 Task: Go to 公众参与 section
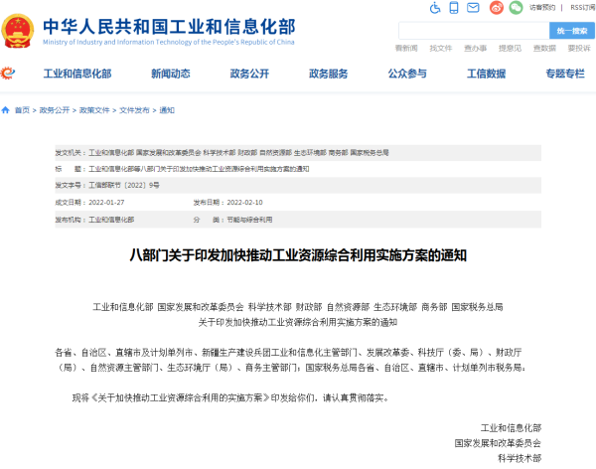tap(407, 74)
